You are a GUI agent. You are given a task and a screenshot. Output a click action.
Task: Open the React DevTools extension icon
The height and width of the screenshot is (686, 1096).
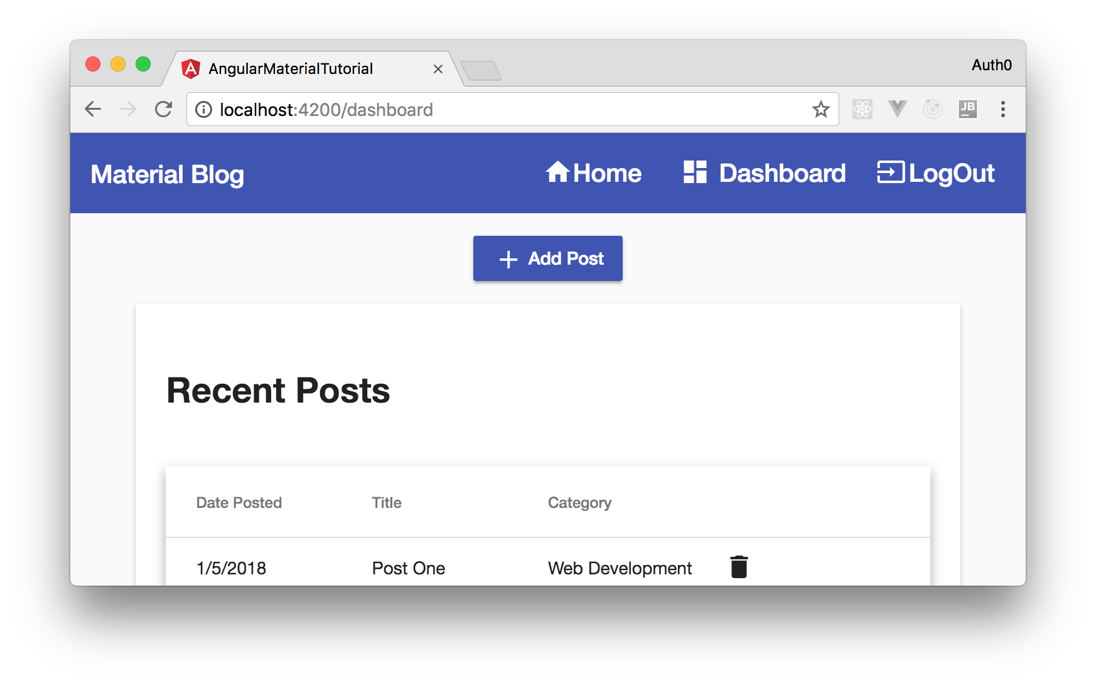862,109
